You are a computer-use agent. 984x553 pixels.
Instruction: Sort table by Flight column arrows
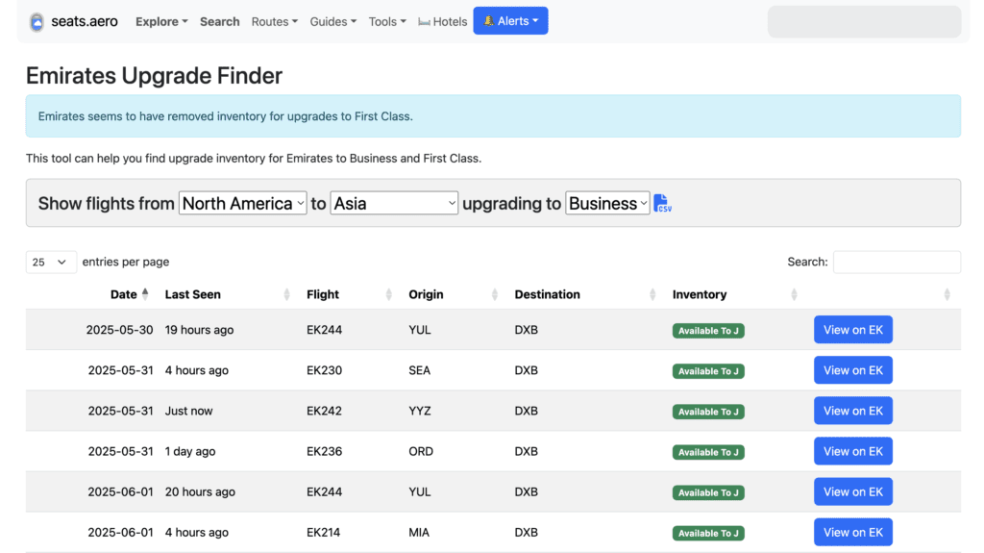(x=388, y=294)
